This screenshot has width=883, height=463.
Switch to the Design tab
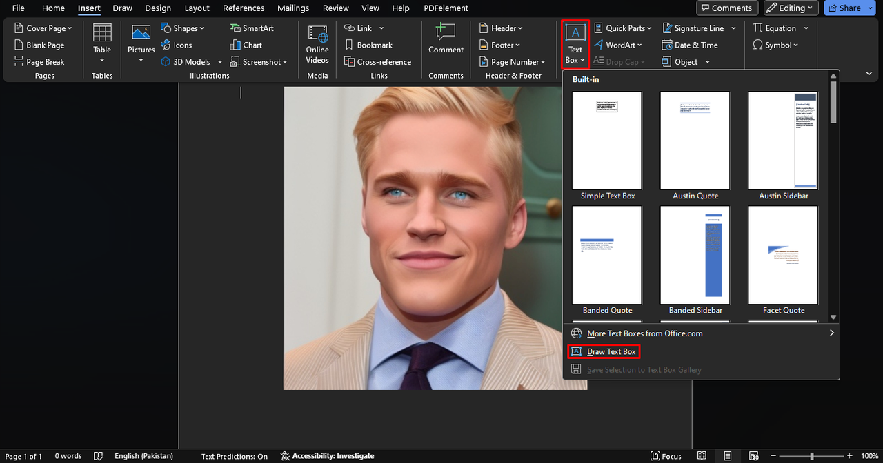click(158, 8)
